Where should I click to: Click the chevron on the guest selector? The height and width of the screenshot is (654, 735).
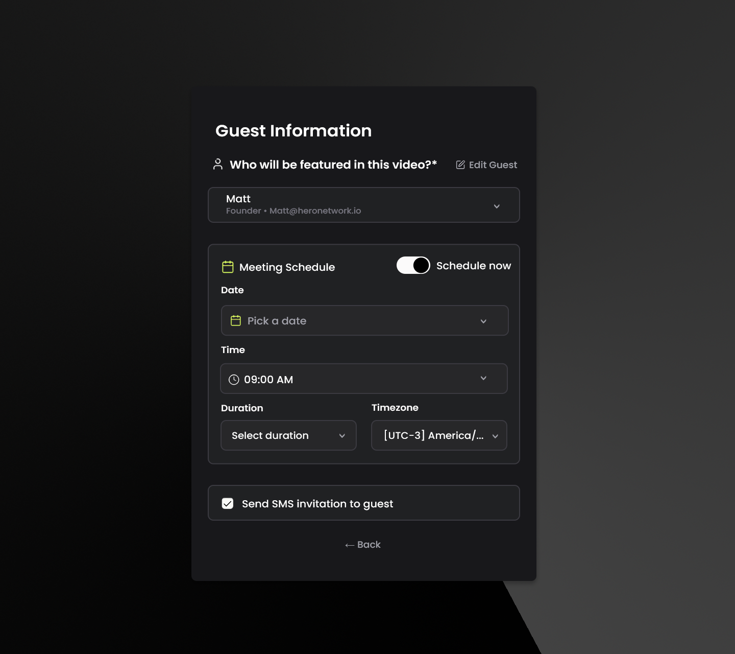pyautogui.click(x=497, y=206)
